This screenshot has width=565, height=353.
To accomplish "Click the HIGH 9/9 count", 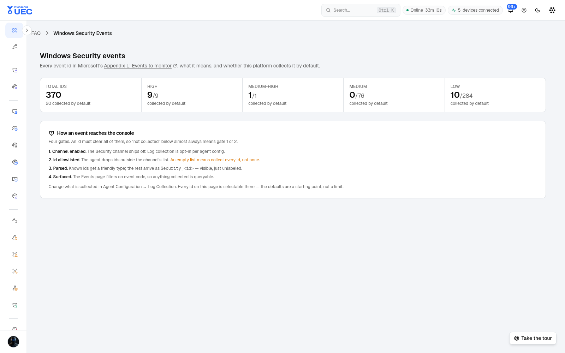I will [x=153, y=95].
